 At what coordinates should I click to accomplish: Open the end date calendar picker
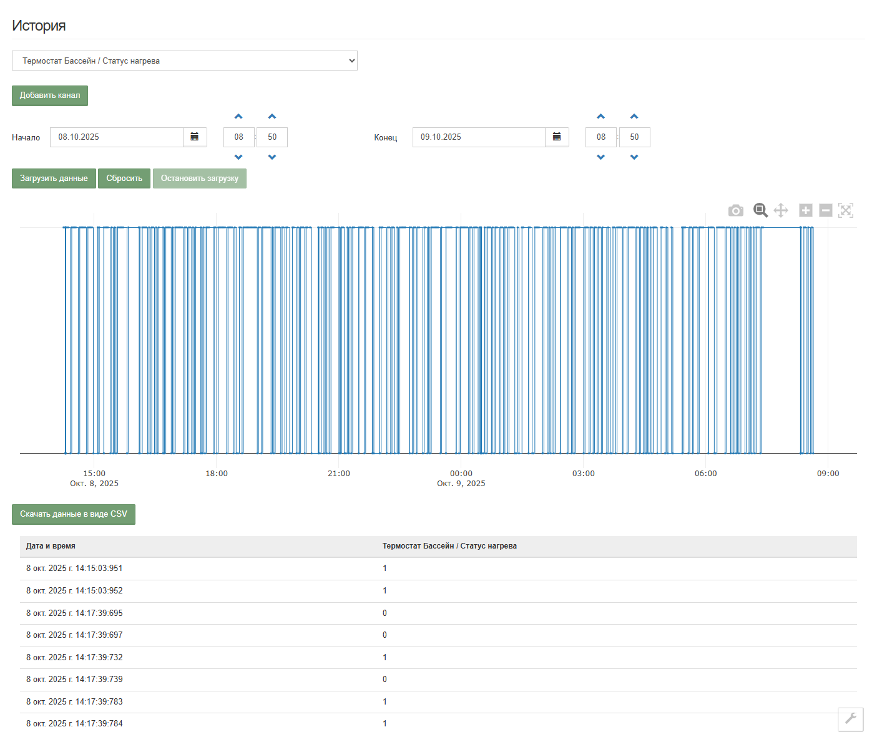click(x=557, y=137)
